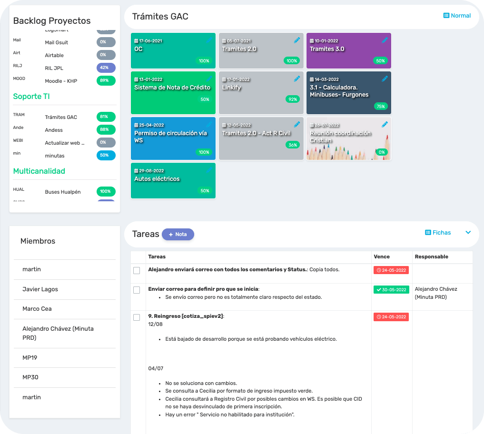The height and width of the screenshot is (434, 484).
Task: Add a new note with Nota button
Action: 178,234
